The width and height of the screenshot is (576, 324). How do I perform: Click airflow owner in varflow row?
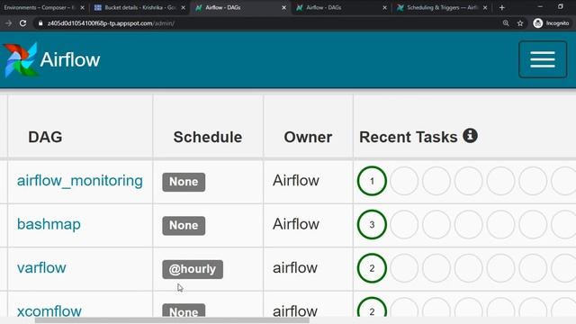[x=295, y=268]
